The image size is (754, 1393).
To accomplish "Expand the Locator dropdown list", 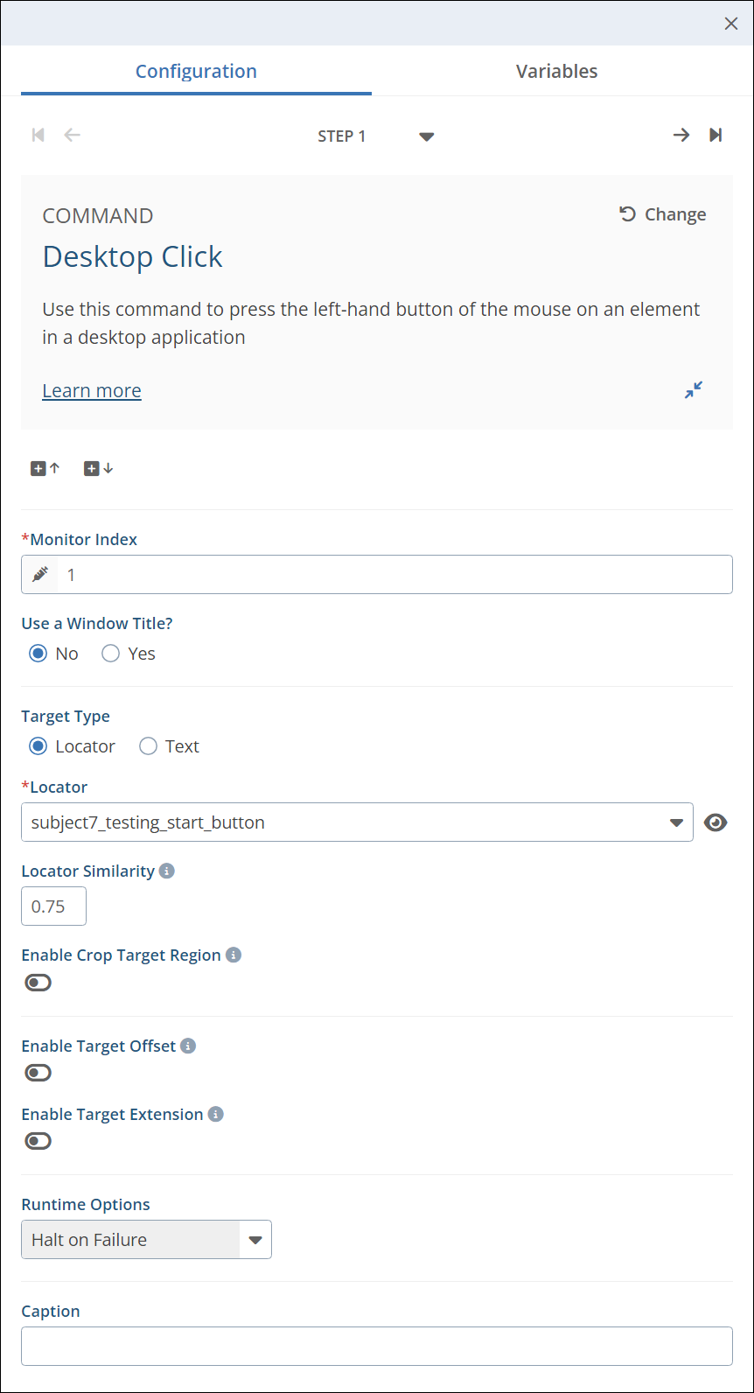I will coord(675,822).
